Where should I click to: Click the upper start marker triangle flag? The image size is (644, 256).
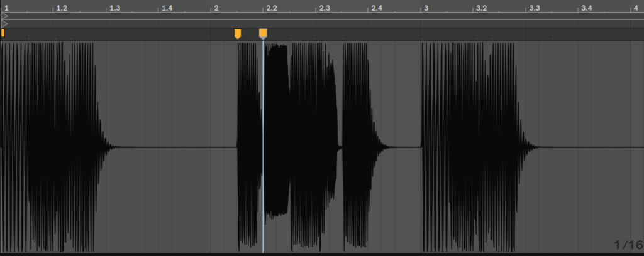click(4, 15)
